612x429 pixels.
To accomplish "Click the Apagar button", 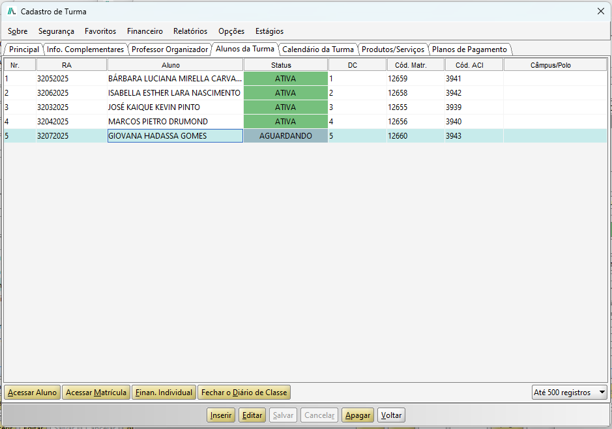I will (x=358, y=415).
